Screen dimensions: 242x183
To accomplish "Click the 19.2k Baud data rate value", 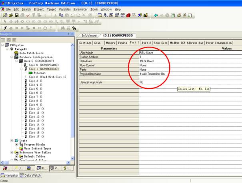I will coord(147,61).
